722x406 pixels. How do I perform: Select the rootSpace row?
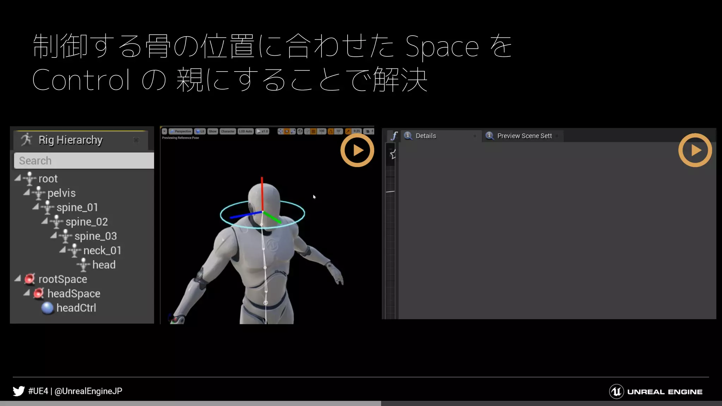(x=82, y=279)
